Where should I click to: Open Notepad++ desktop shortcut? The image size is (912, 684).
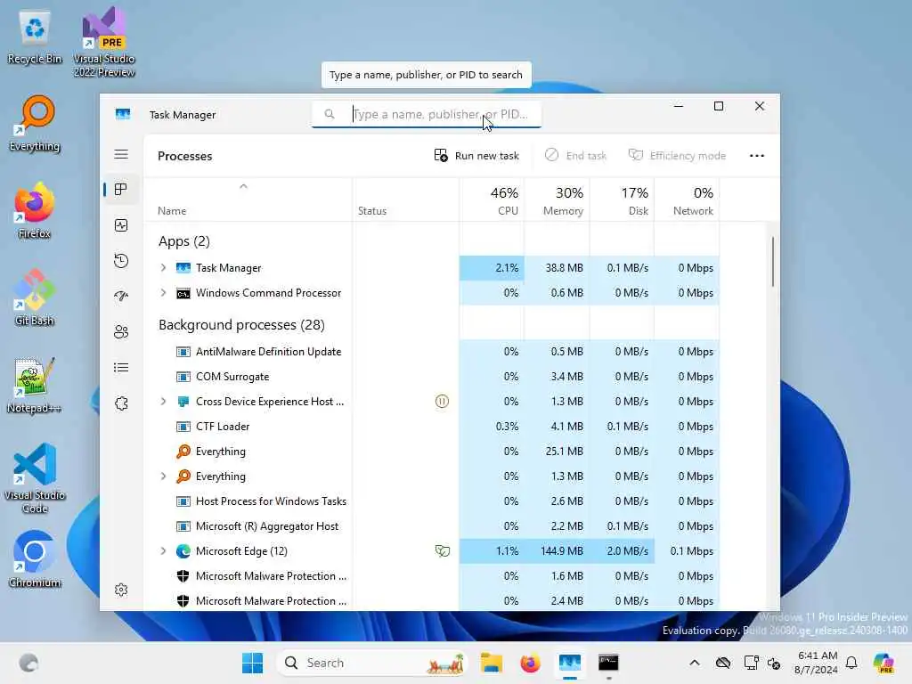[35, 386]
